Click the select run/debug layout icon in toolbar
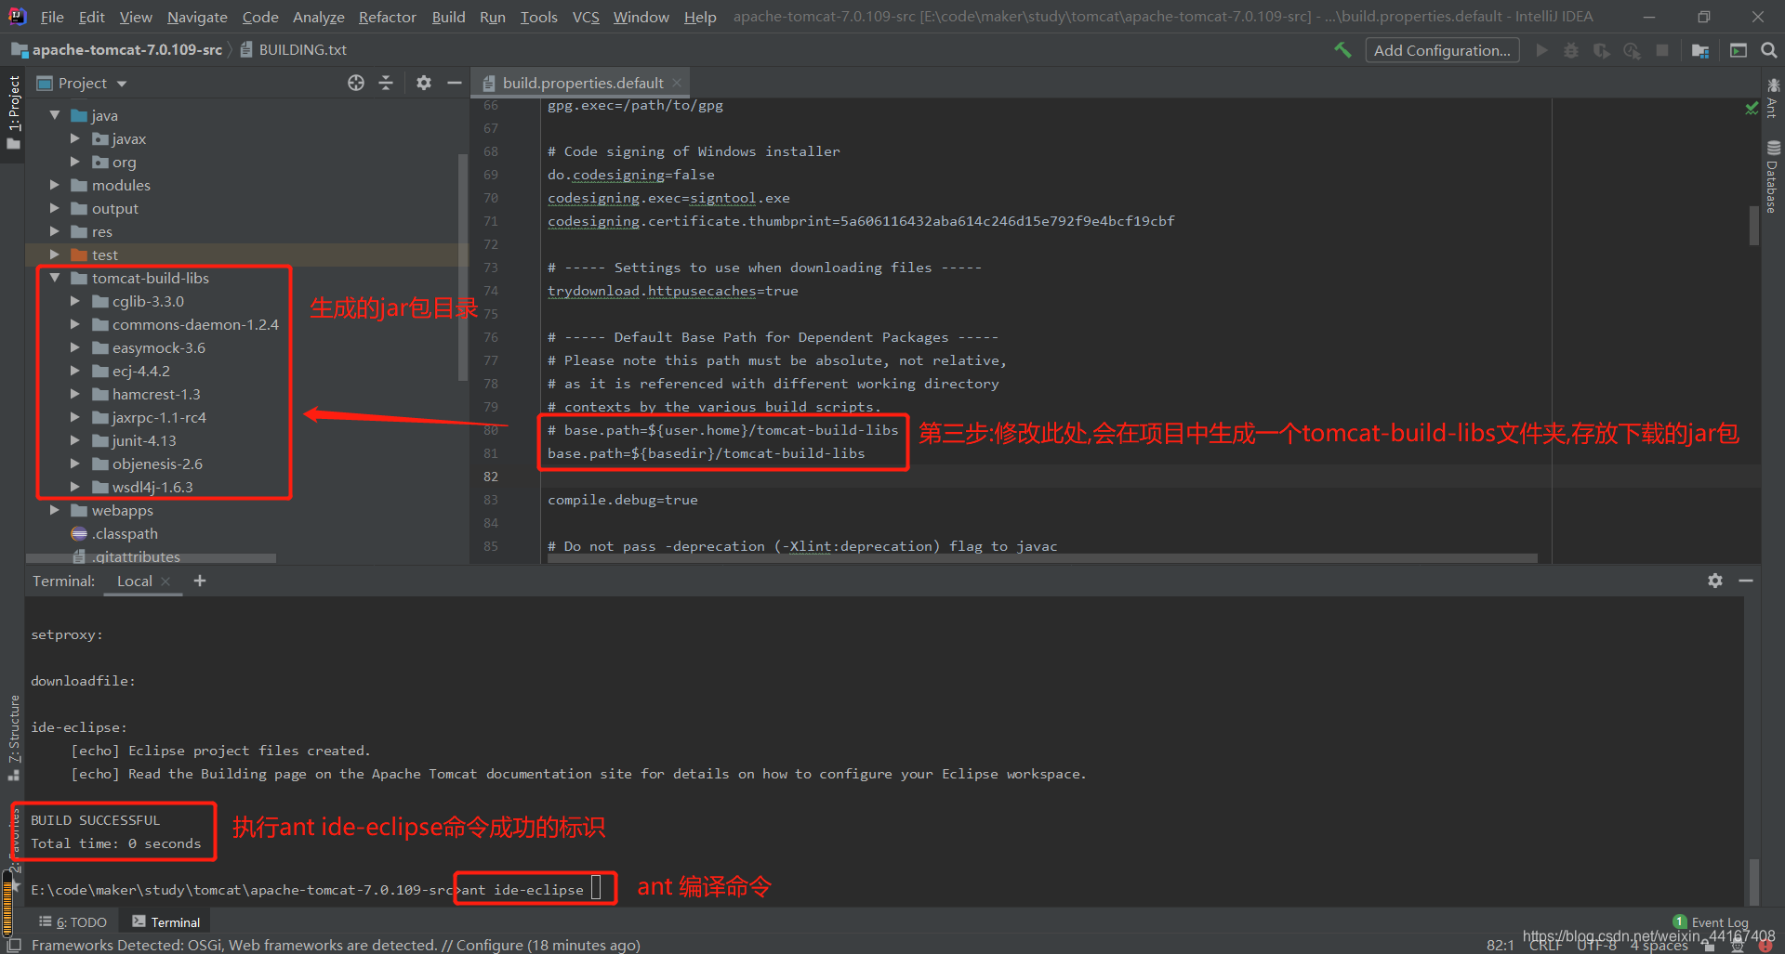This screenshot has width=1785, height=954. click(x=1739, y=50)
